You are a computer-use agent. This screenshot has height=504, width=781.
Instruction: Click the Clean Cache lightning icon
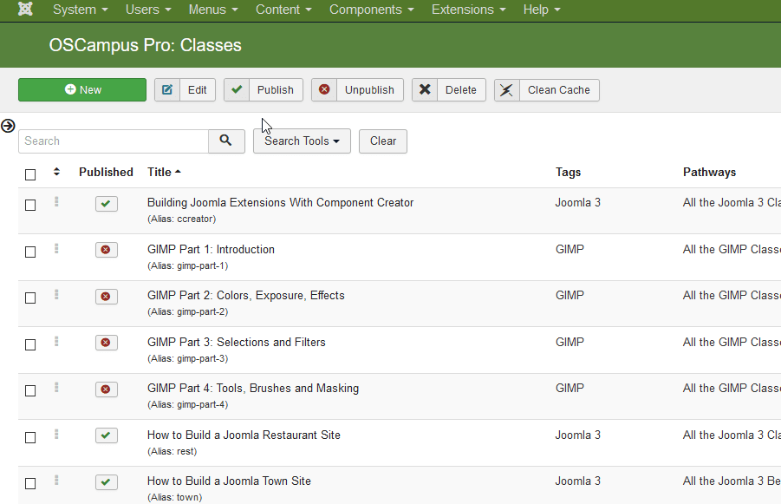(507, 89)
